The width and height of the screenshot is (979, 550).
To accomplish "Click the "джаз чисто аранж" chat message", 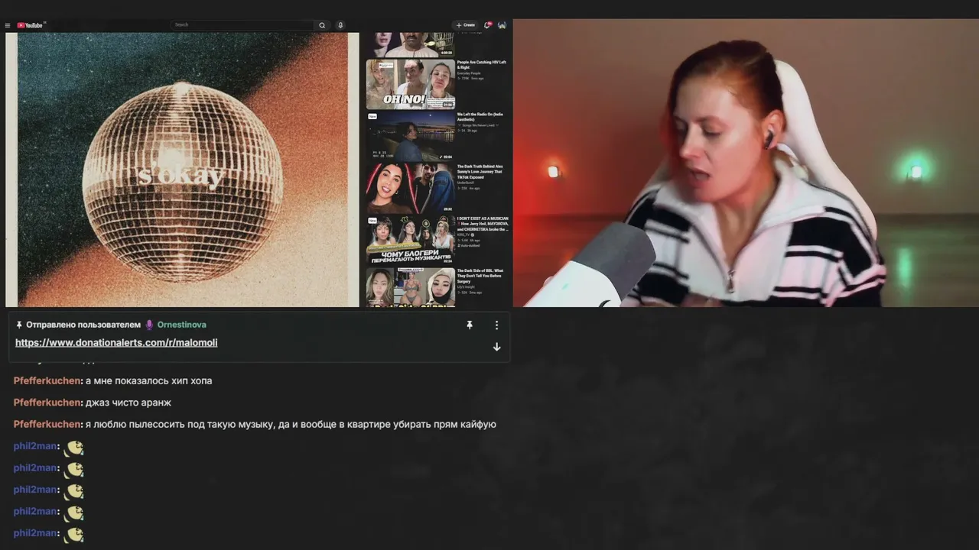I will coord(128,403).
